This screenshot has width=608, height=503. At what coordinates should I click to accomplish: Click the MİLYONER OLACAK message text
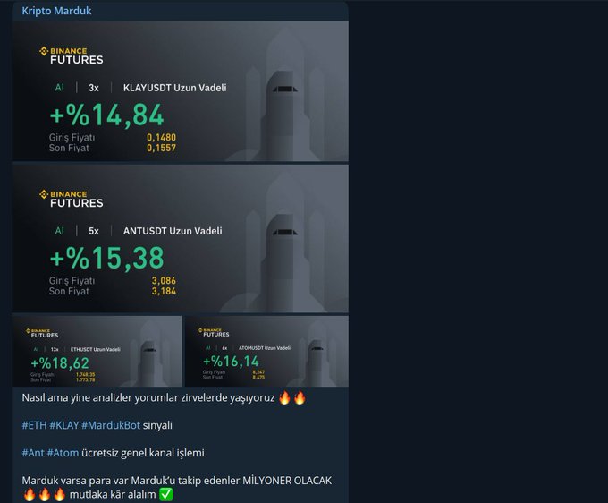coord(287,481)
